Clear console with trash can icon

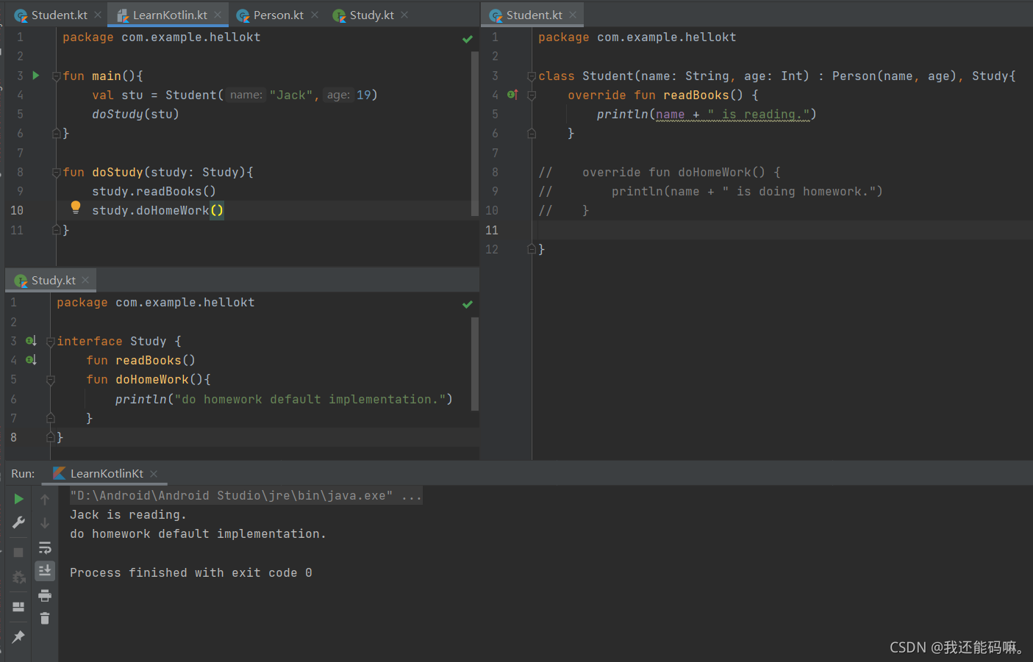(45, 619)
